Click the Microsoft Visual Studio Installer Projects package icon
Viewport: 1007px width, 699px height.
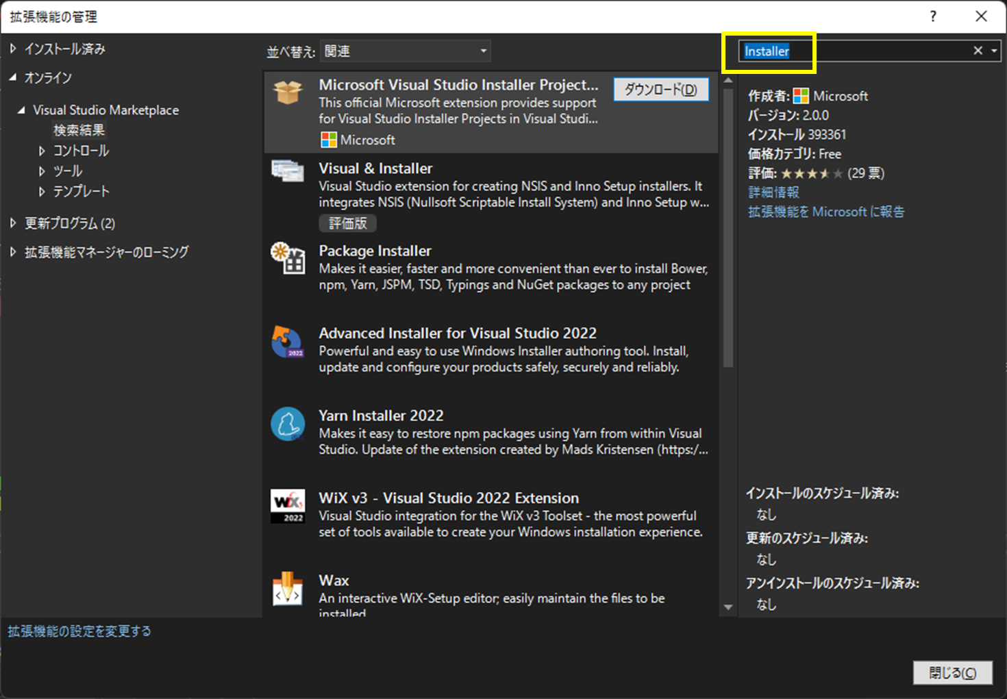pyautogui.click(x=288, y=92)
